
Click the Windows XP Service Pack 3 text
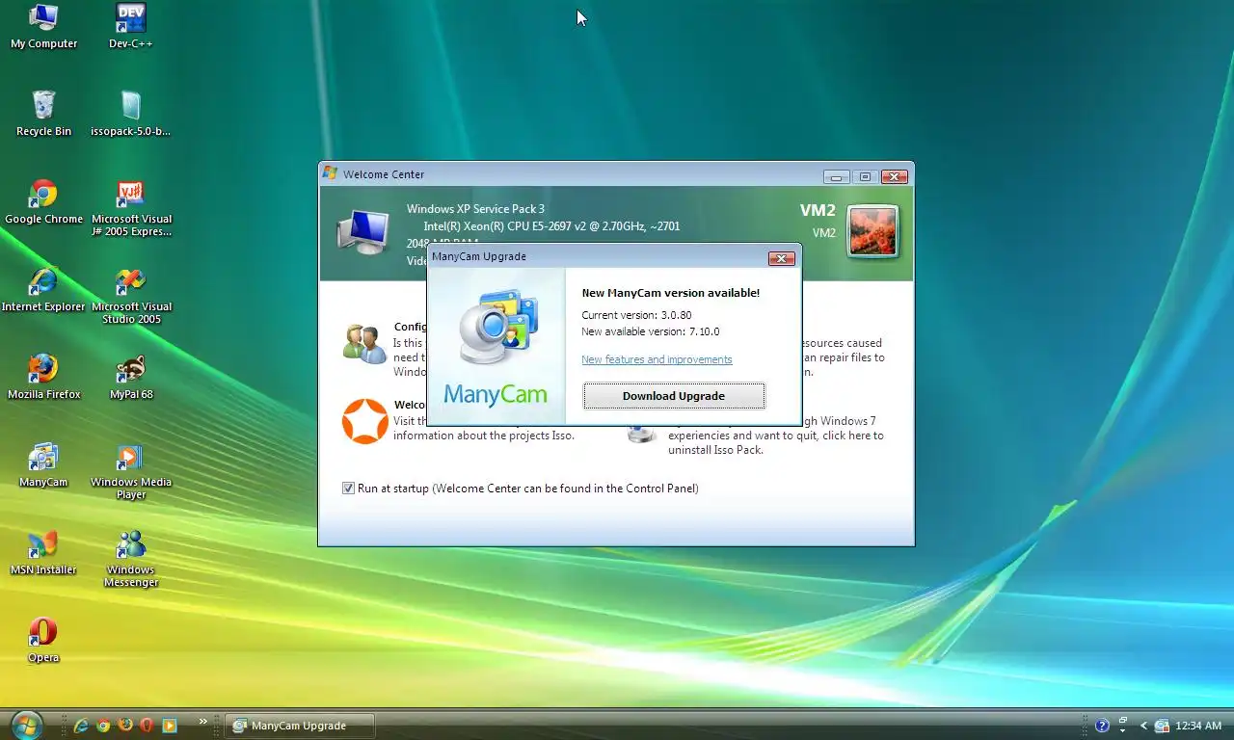(x=475, y=209)
